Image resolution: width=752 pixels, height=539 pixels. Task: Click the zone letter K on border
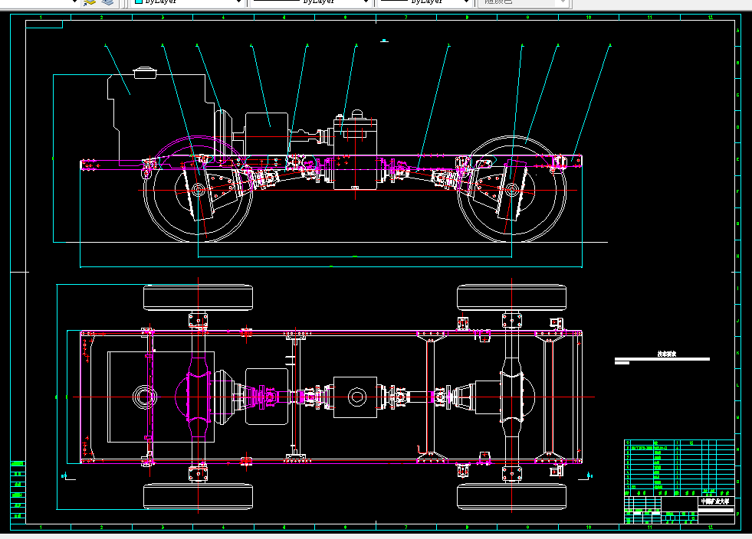coord(737,353)
